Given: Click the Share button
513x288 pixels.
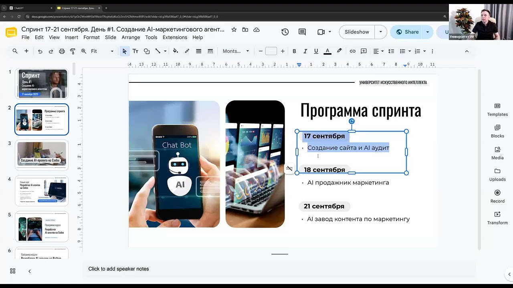Looking at the screenshot, I should pos(407,32).
